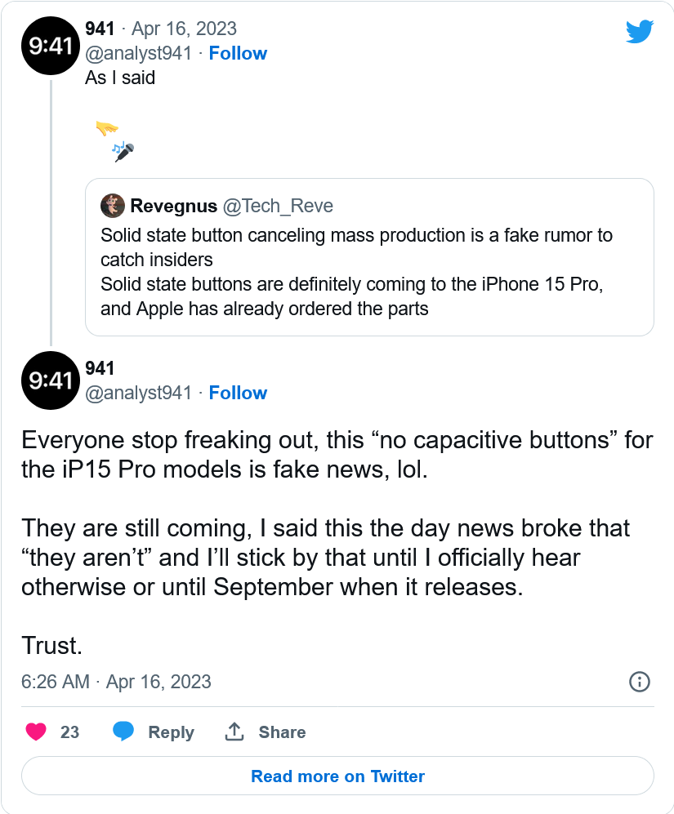The image size is (674, 814).
Task: Click the @analyst941 username link
Action: pos(139,52)
